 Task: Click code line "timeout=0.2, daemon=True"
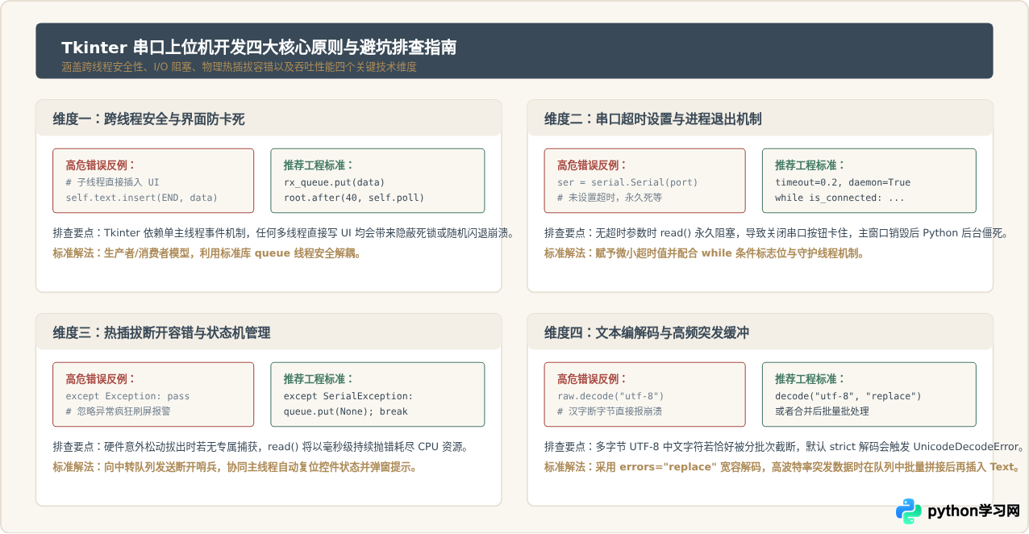[x=843, y=182]
